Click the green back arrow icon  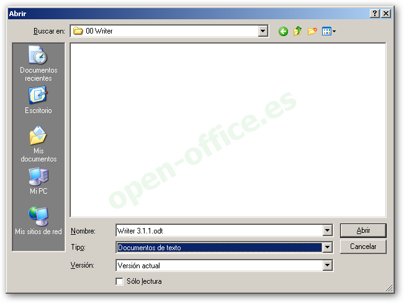(x=283, y=32)
